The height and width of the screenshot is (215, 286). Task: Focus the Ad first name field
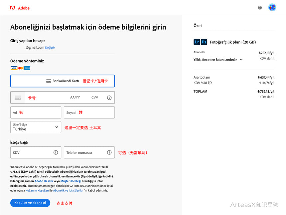click(x=36, y=112)
